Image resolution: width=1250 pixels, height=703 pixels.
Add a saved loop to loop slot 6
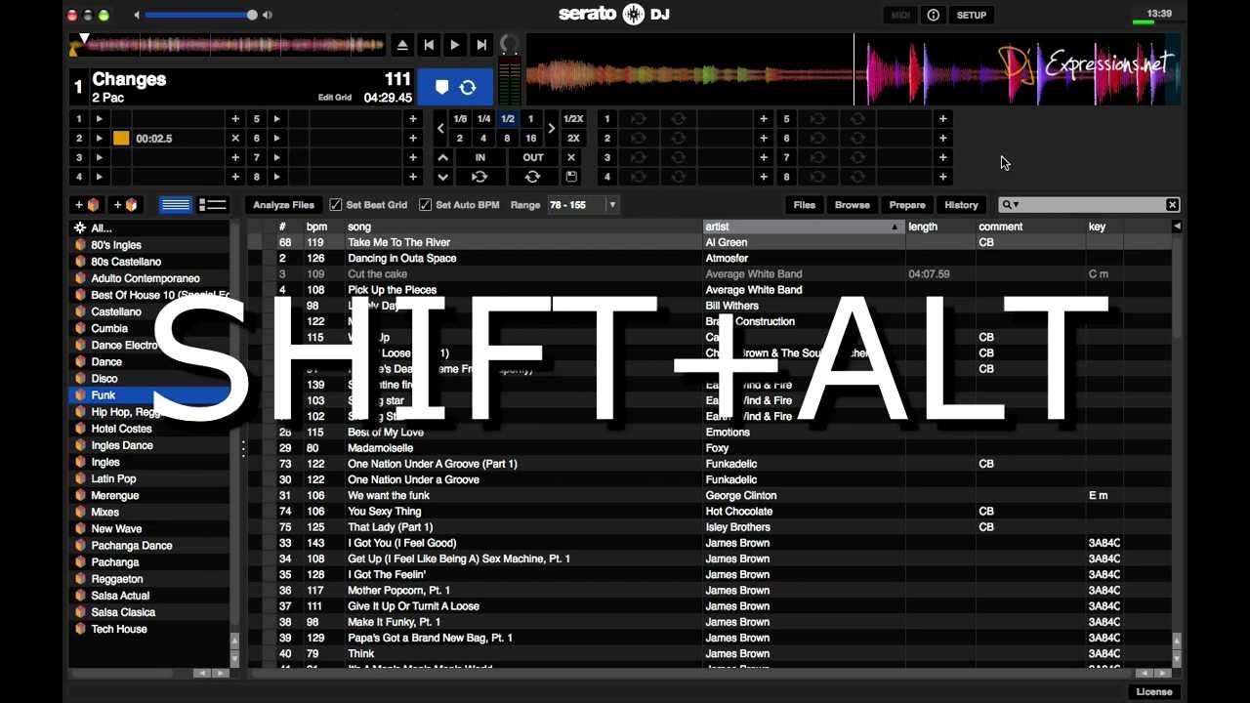point(942,139)
